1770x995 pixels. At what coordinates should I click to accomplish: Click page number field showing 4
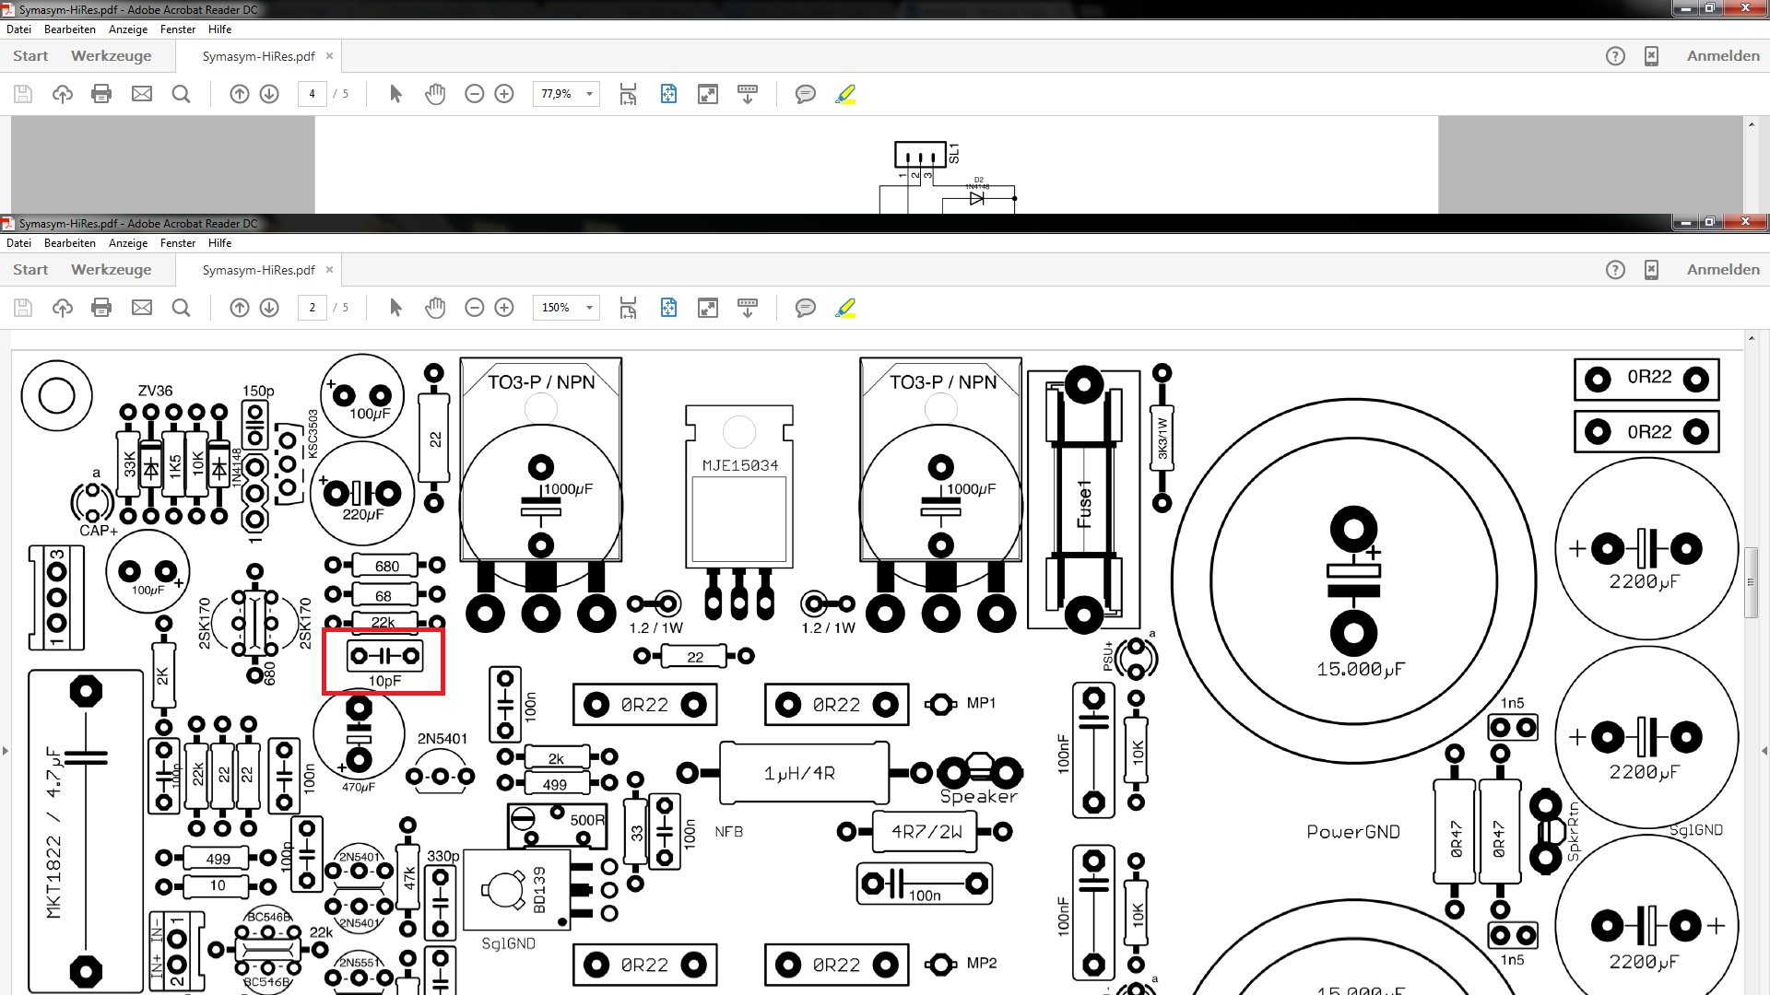pyautogui.click(x=313, y=94)
